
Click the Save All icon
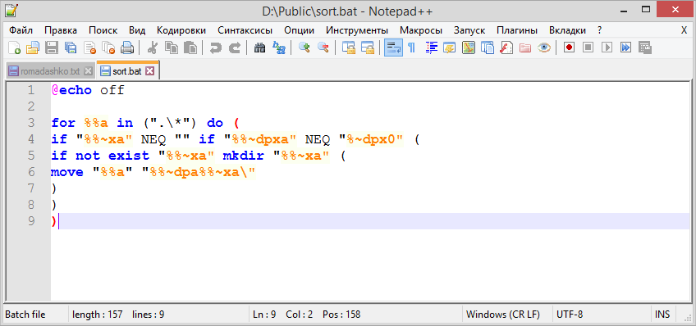pos(70,48)
